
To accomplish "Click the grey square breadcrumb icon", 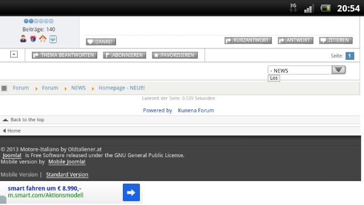I will pos(4,88).
